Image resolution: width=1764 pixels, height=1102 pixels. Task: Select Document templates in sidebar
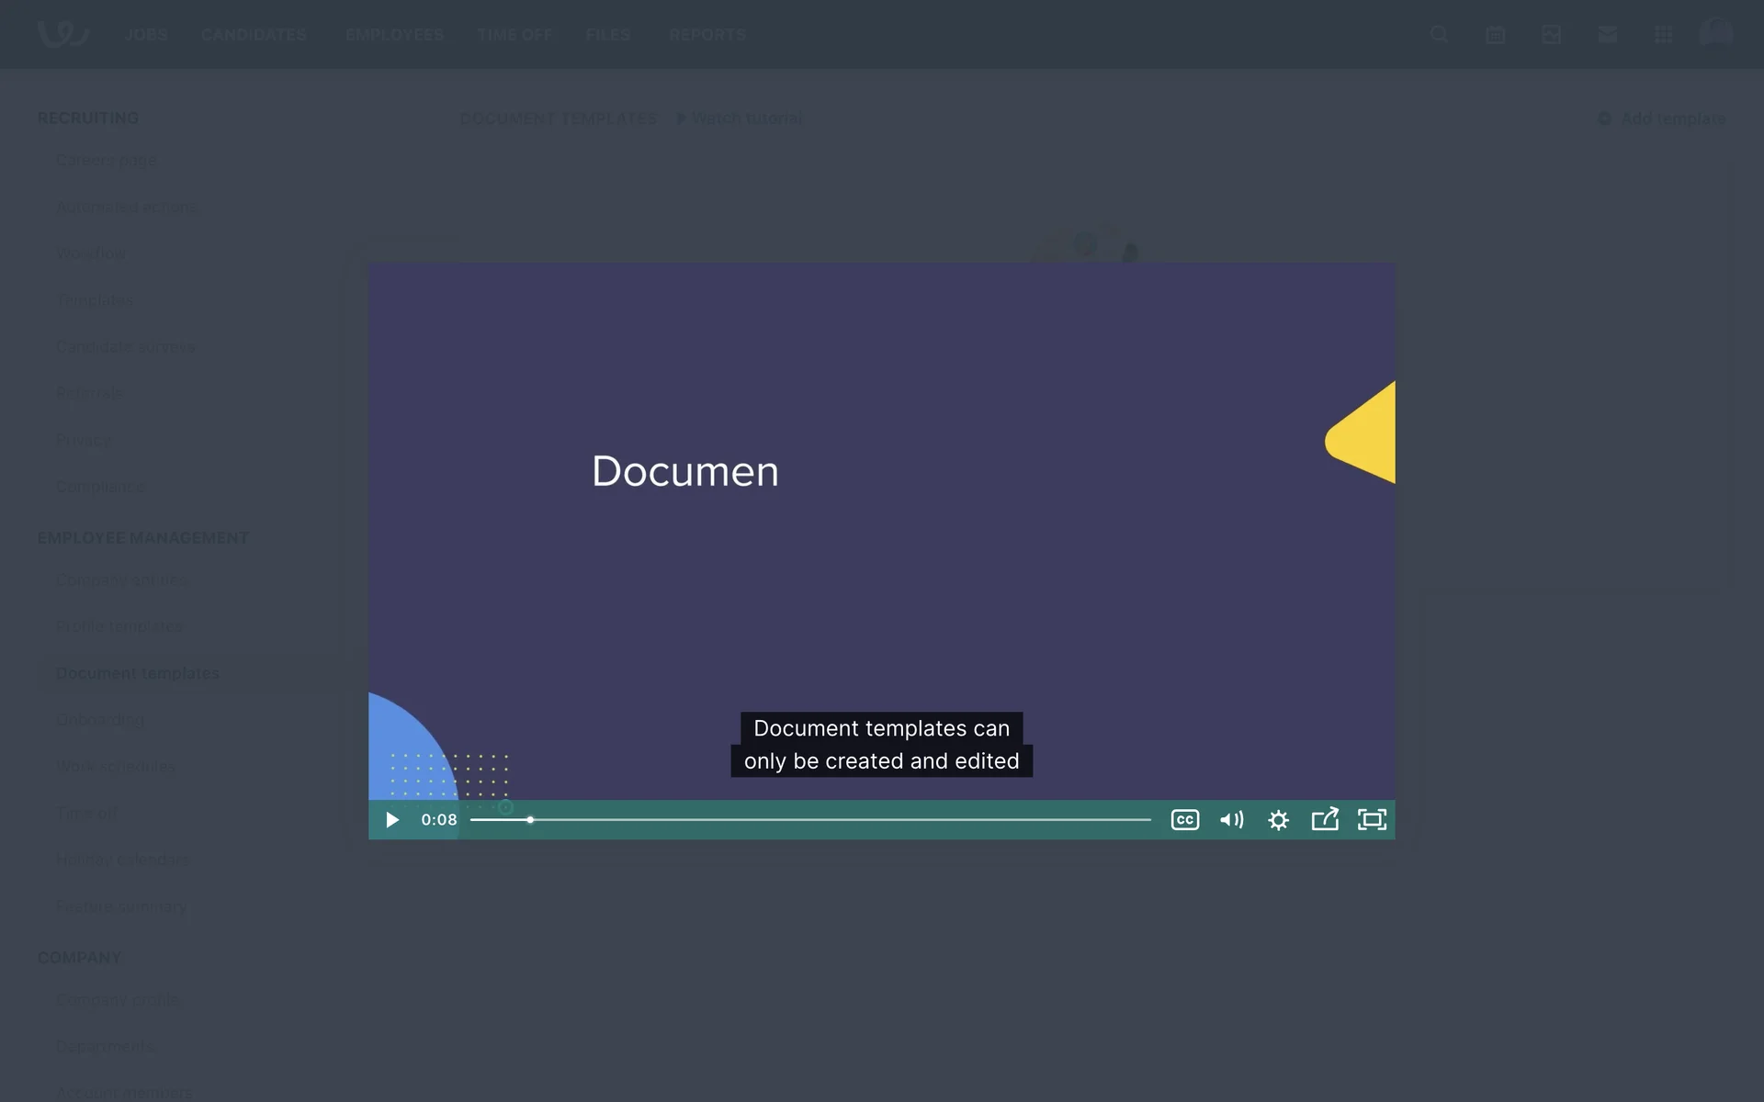[137, 673]
